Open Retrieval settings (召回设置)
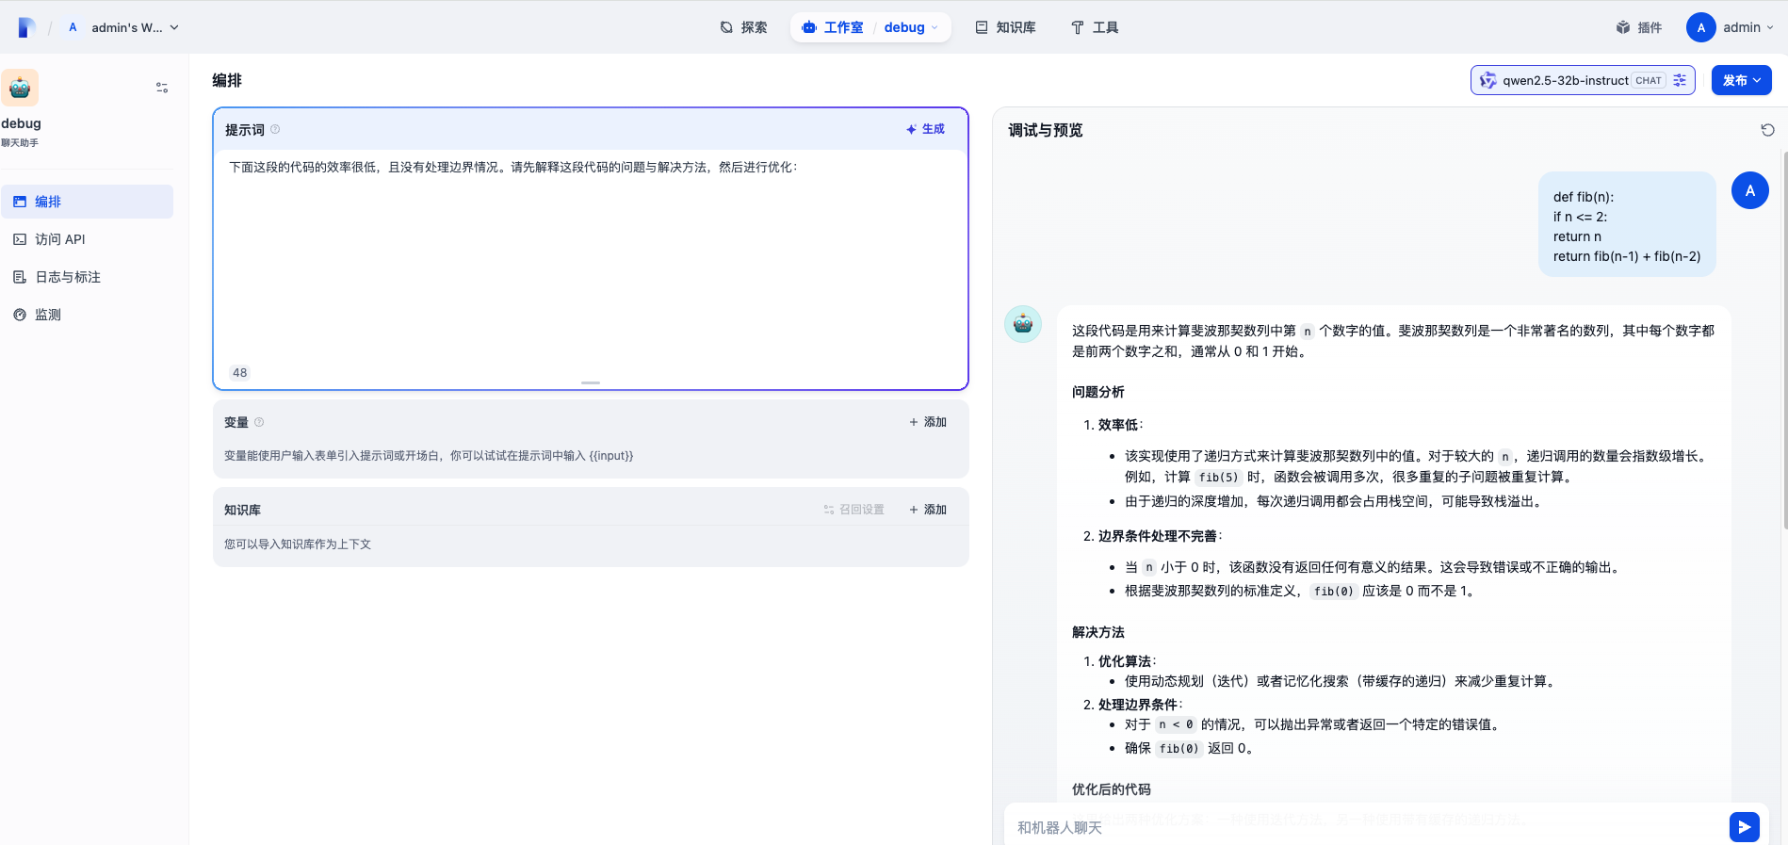This screenshot has width=1788, height=845. coord(853,510)
